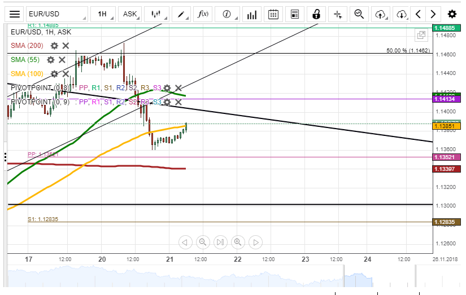Click the 1.14134 purple price tag
Viewport: 466px width, 295px height.
[446, 99]
